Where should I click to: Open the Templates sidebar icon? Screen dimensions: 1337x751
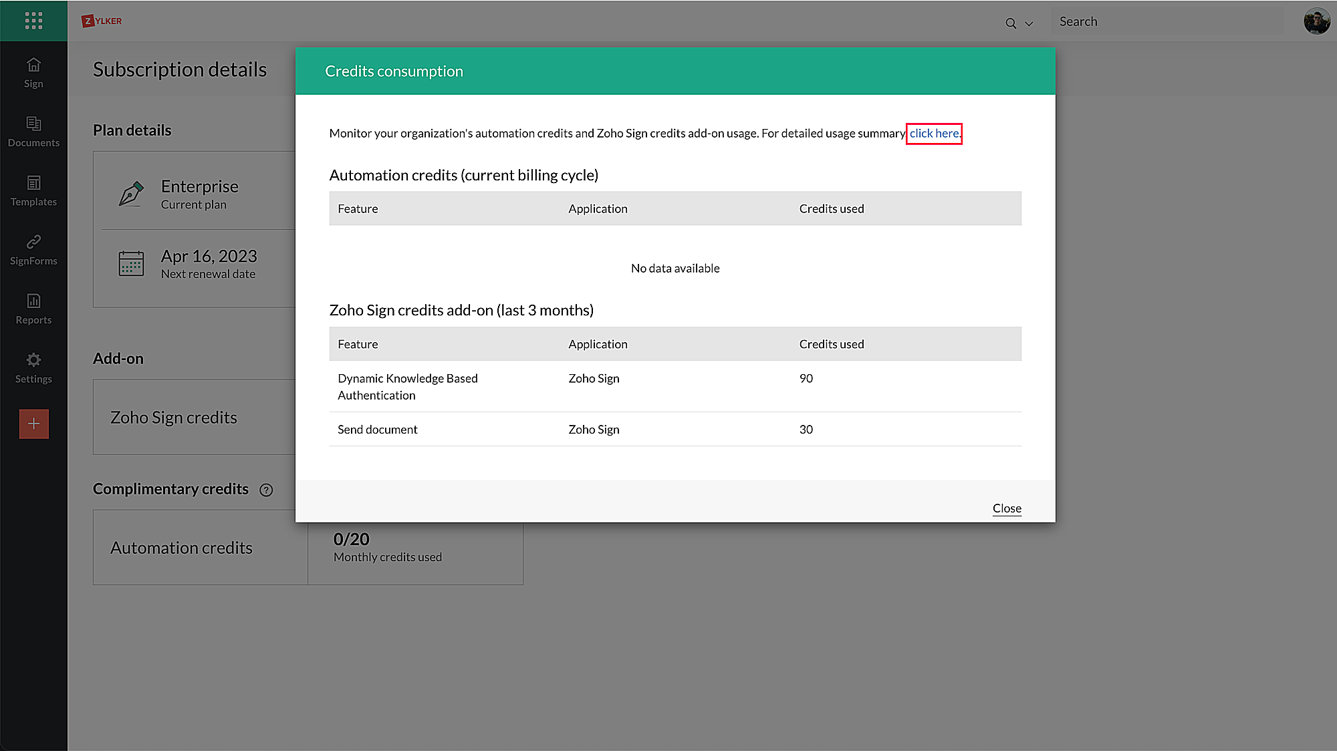click(33, 183)
